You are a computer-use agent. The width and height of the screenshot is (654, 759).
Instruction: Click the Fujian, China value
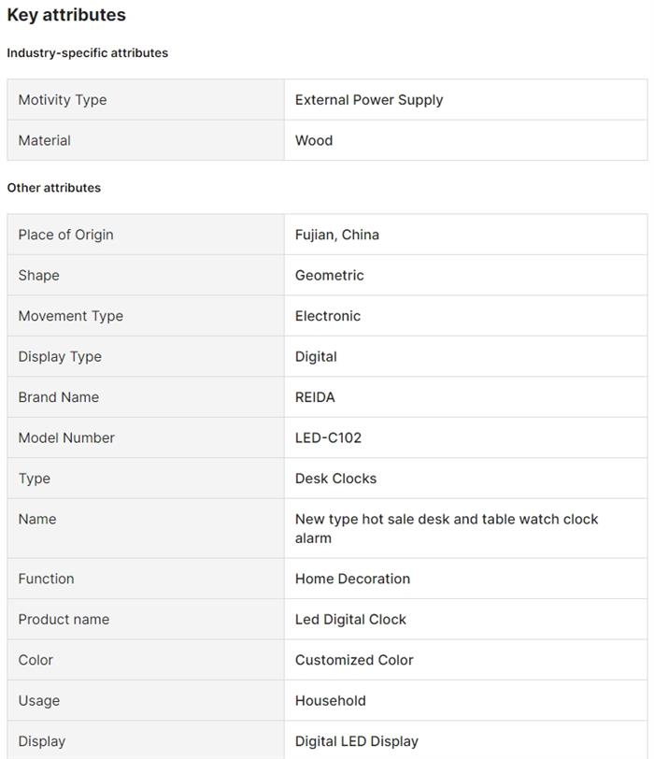[337, 235]
